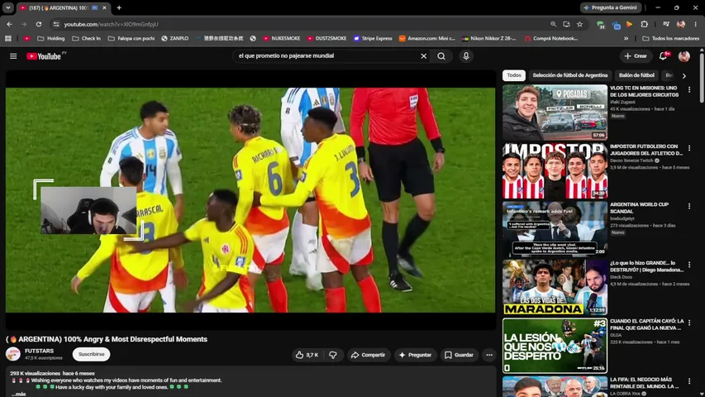The image size is (705, 397).
Task: Go to YouTube home via logo
Action: 44,56
